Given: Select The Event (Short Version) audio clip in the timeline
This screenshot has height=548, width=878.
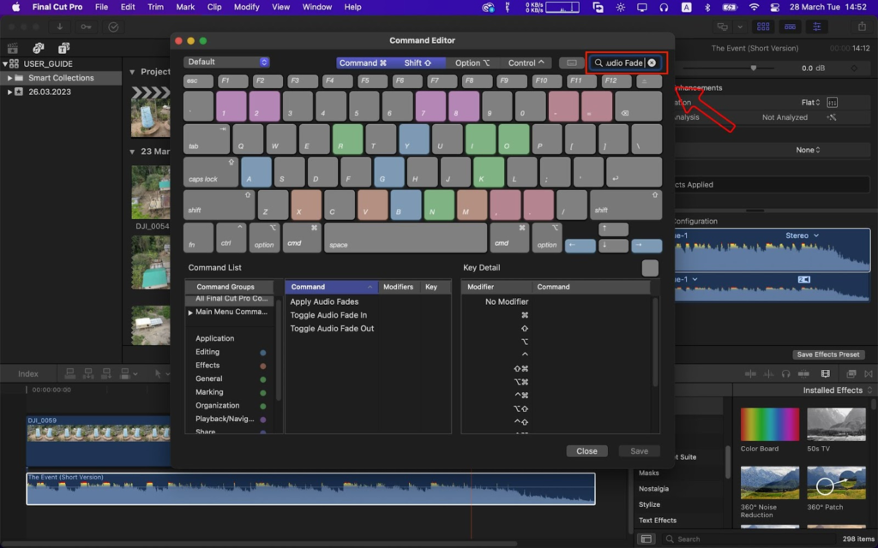Looking at the screenshot, I should tap(310, 489).
